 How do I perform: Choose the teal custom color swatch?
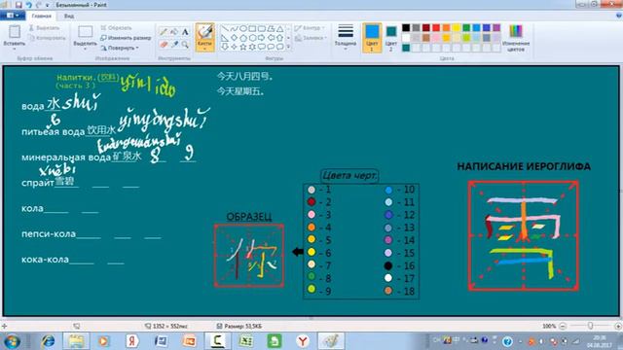tap(406, 48)
